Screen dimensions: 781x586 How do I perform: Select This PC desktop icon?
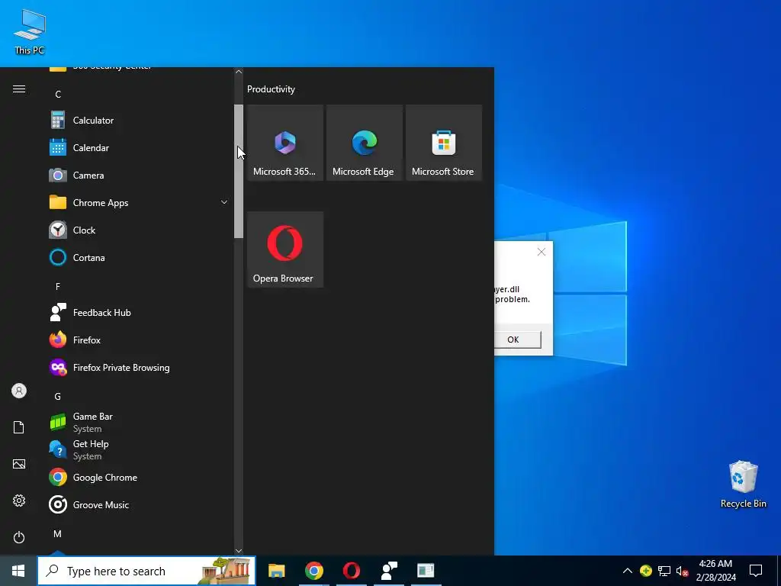[30, 31]
